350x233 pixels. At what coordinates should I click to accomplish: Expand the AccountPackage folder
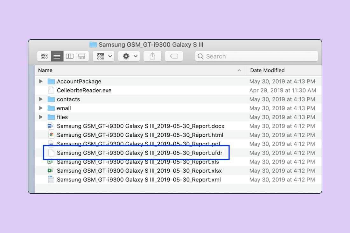pyautogui.click(x=41, y=81)
